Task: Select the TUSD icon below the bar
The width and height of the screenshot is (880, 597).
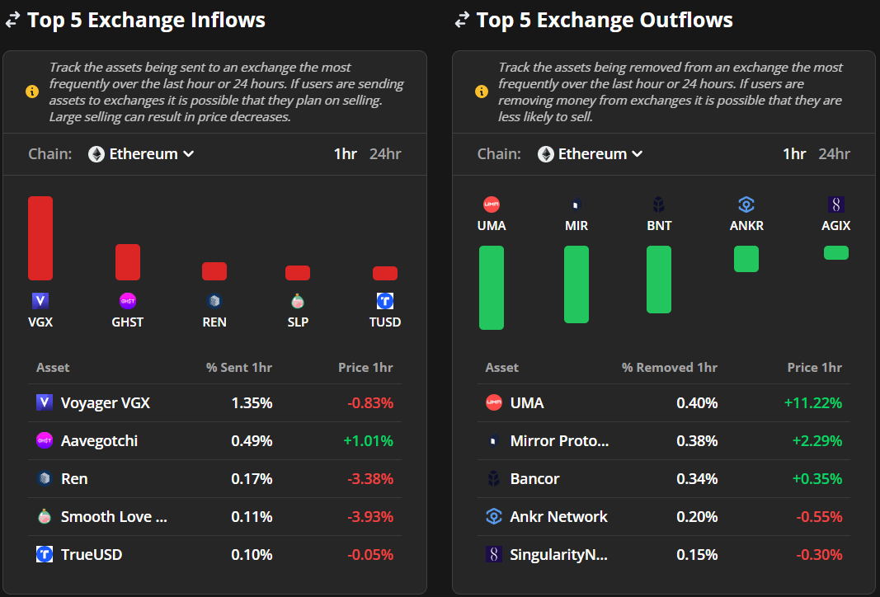Action: tap(385, 301)
